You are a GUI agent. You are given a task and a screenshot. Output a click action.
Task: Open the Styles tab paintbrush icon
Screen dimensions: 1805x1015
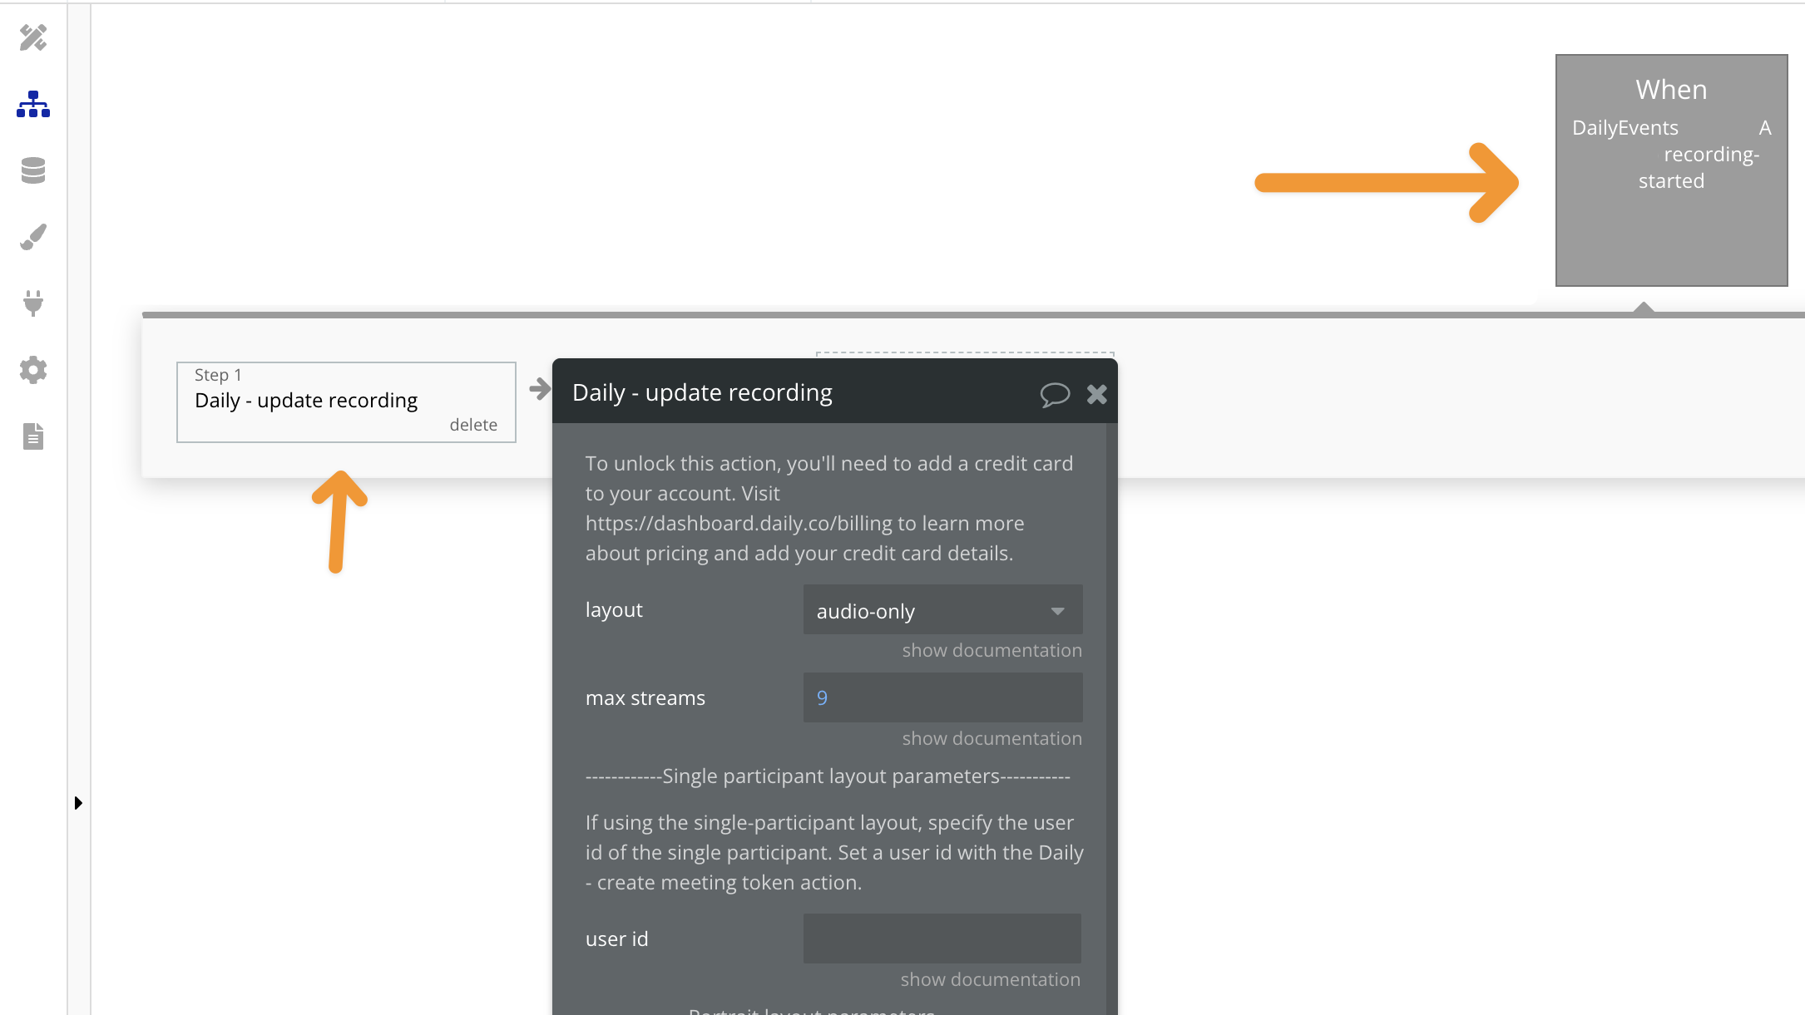click(x=33, y=237)
